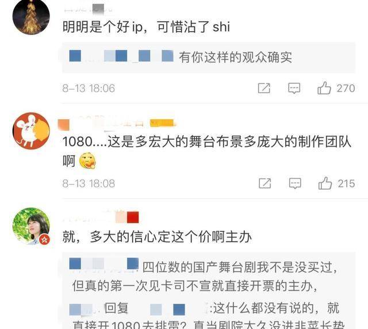This screenshot has width=368, height=329.
Task: Open the mouse cartoon avatar profile
Action: pyautogui.click(x=31, y=131)
